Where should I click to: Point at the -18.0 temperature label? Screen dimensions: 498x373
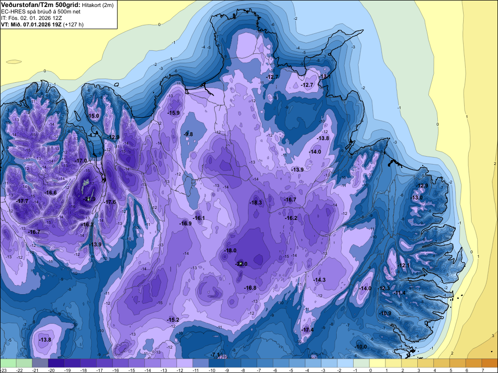230,250
